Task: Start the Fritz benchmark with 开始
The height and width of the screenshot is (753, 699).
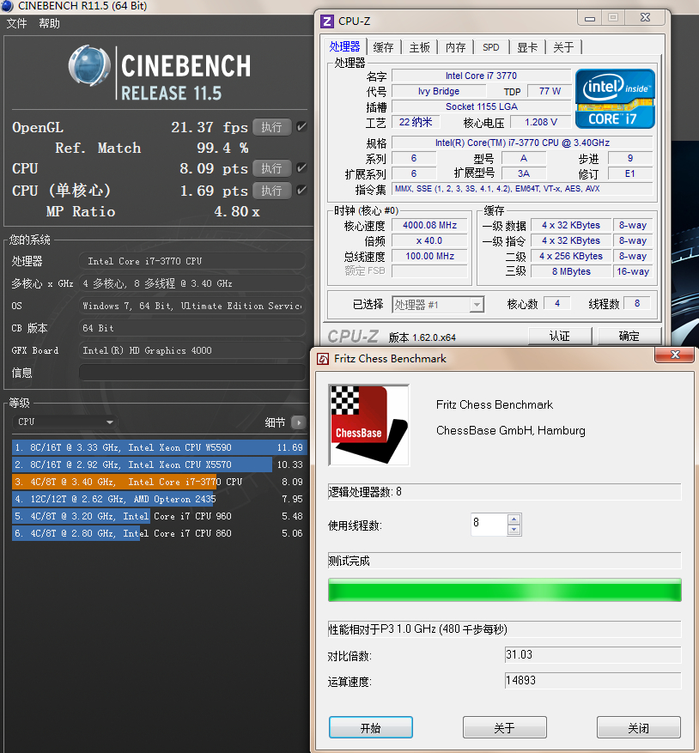Action: pyautogui.click(x=370, y=727)
